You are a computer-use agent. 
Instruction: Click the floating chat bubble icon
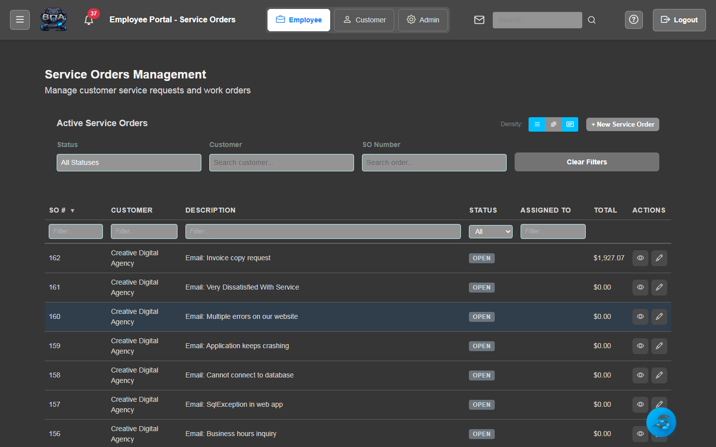click(661, 422)
